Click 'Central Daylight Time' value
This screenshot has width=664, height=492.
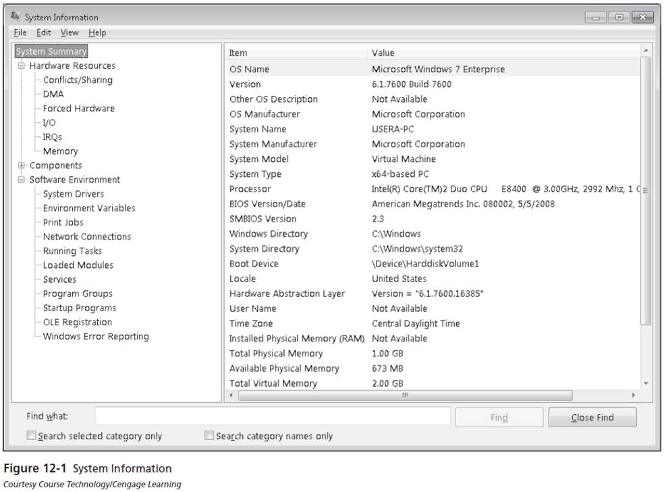coord(416,323)
